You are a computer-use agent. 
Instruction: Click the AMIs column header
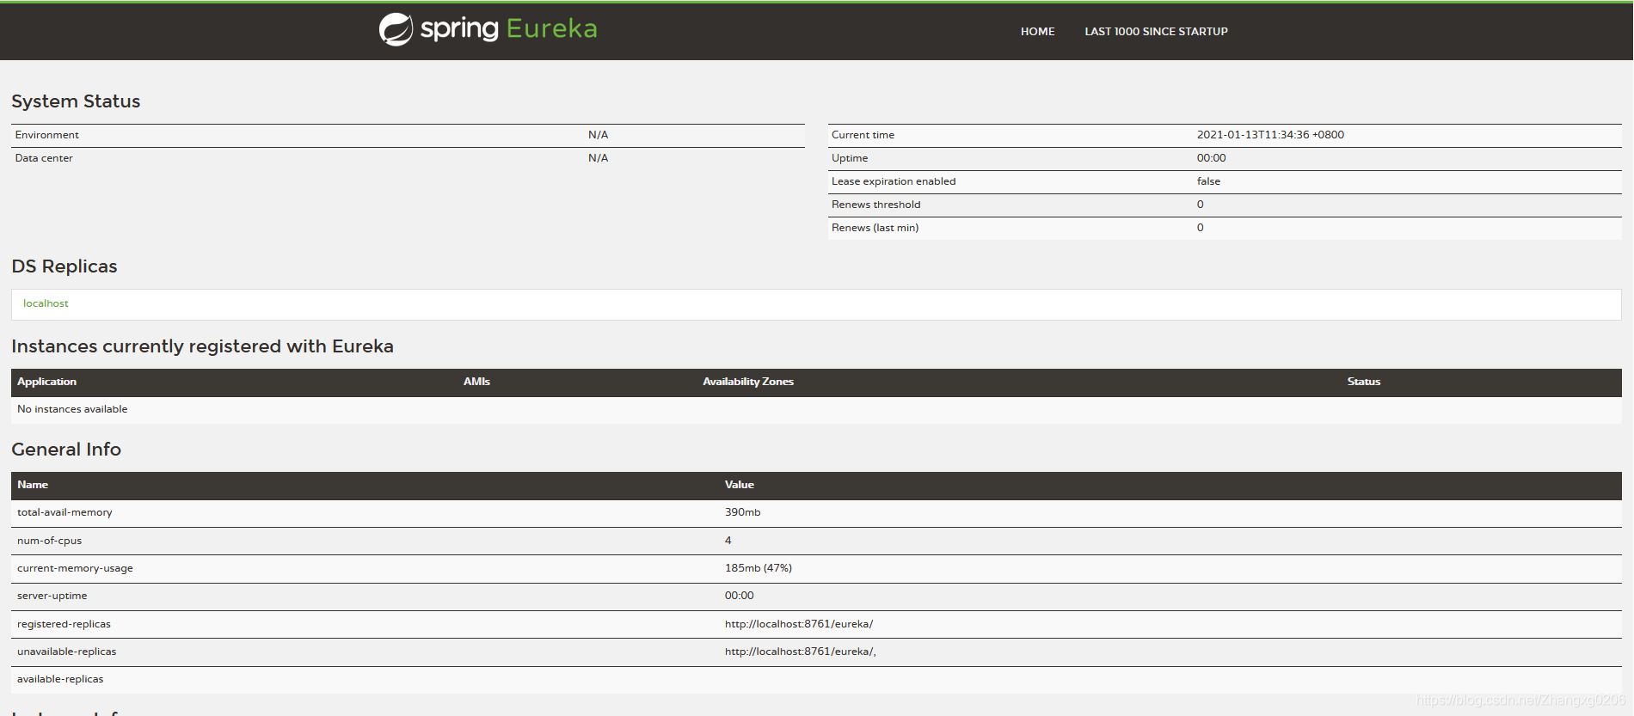(x=476, y=382)
